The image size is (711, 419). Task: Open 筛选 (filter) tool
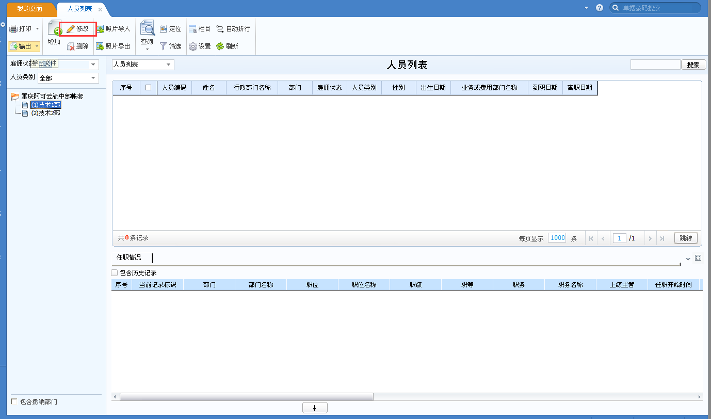pyautogui.click(x=170, y=46)
